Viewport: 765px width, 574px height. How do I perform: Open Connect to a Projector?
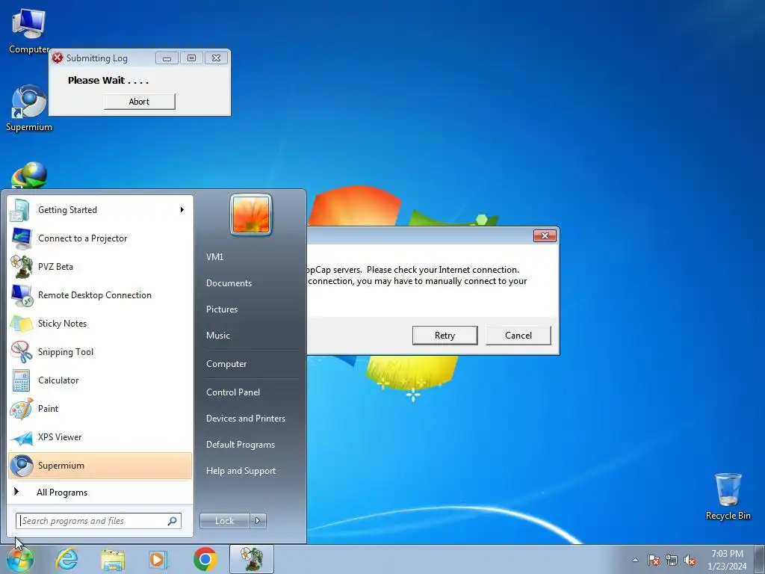pyautogui.click(x=100, y=238)
